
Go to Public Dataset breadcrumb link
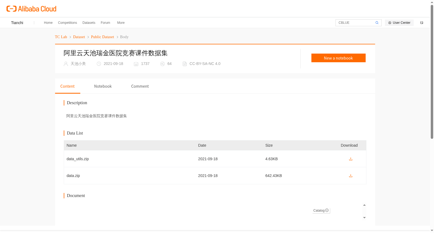(x=103, y=37)
